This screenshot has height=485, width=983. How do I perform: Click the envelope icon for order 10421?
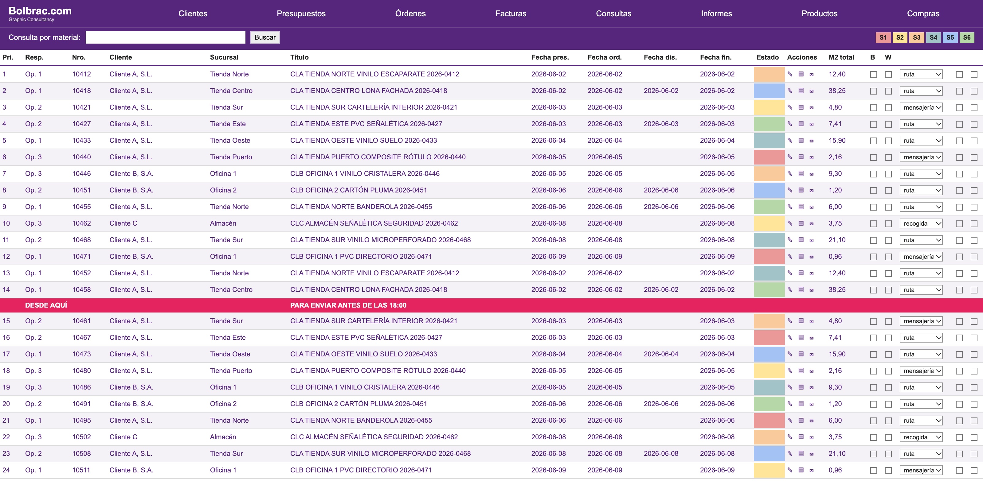point(812,107)
